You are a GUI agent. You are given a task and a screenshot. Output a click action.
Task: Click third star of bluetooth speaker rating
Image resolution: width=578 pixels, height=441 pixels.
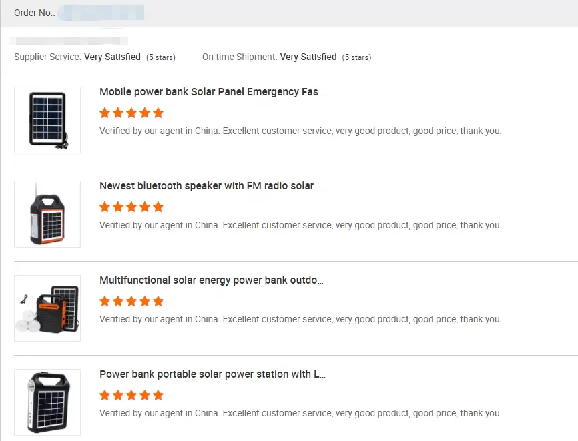point(131,207)
